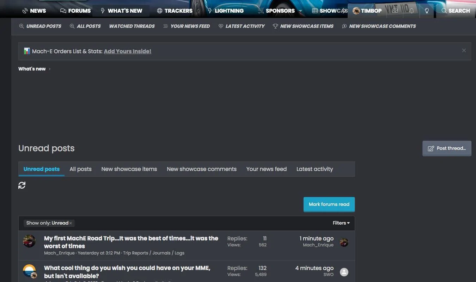Open the Sponsors navigation item

(x=277, y=11)
